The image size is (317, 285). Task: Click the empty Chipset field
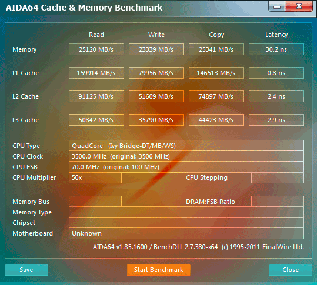coord(186,223)
